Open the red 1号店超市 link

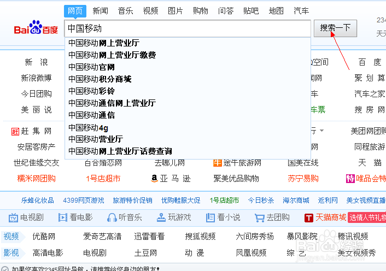103,178
